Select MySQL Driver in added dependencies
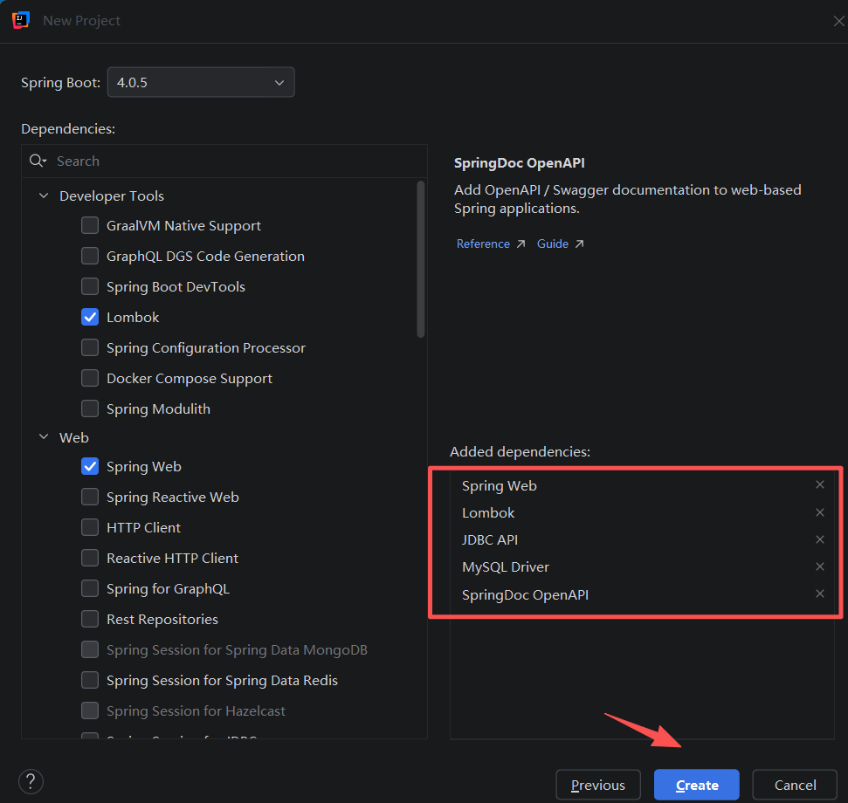Screen dimensions: 848x803 coord(505,566)
